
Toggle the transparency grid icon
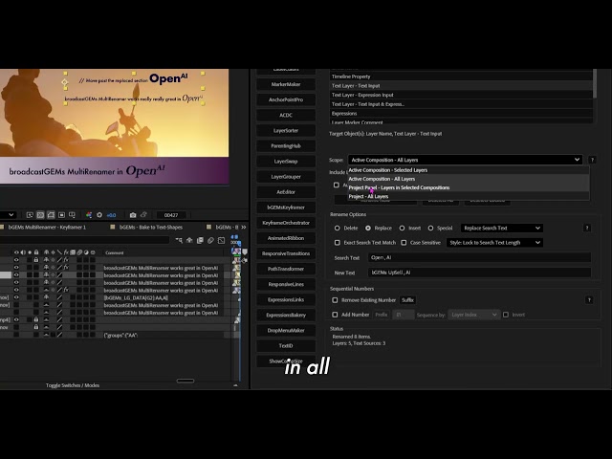click(40, 215)
